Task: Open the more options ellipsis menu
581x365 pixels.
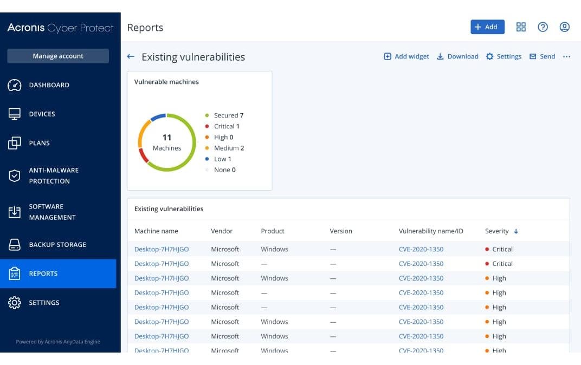Action: (566, 57)
